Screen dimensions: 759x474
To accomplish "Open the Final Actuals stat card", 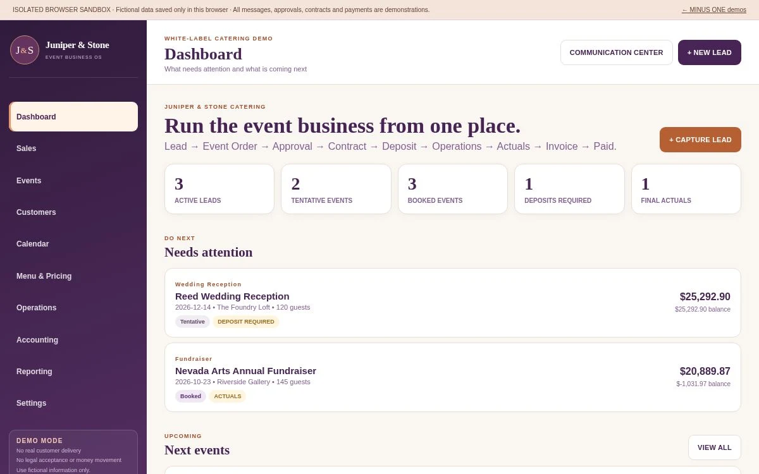I will click(686, 189).
